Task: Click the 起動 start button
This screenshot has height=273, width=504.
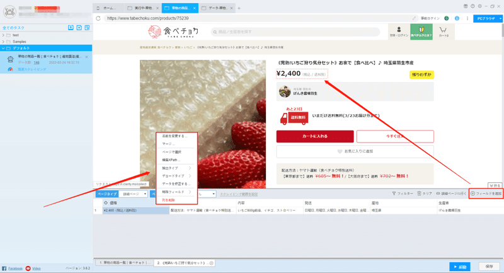Action: tap(460, 267)
